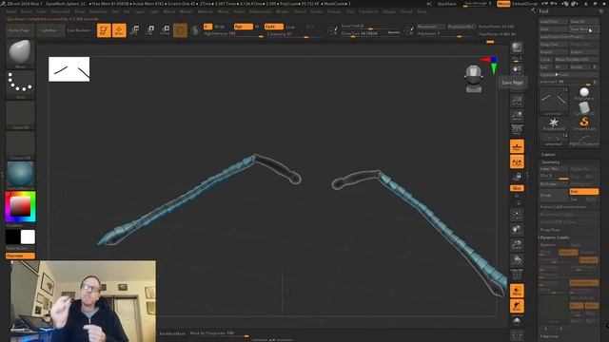Screen dimensions: 609x342
Task: Click the Sculptris Pro icon
Action: pos(195,30)
